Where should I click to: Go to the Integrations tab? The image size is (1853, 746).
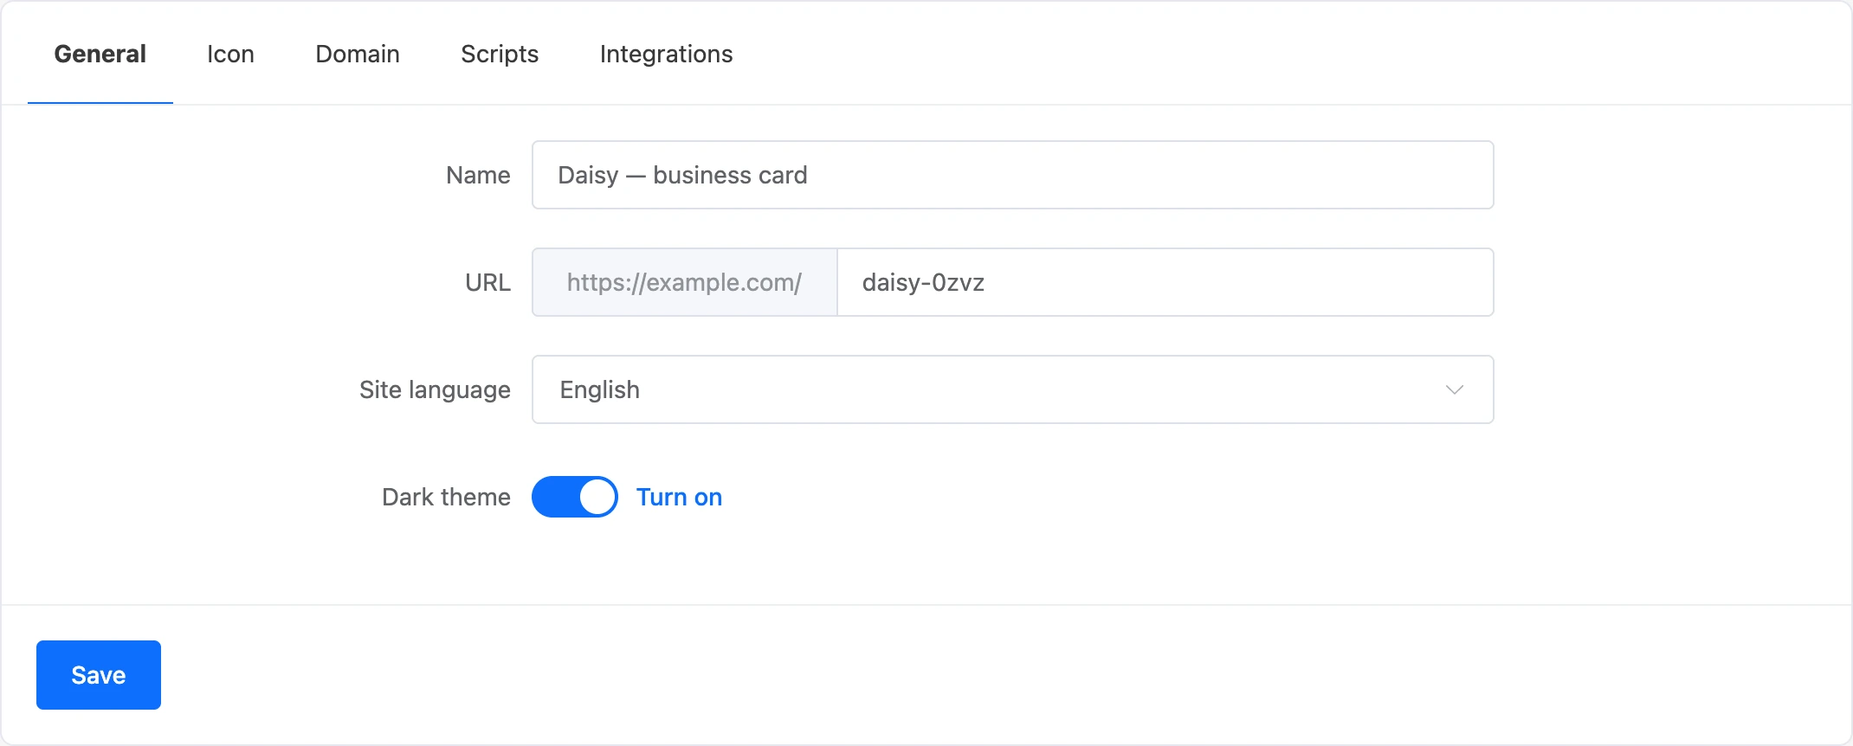click(666, 54)
